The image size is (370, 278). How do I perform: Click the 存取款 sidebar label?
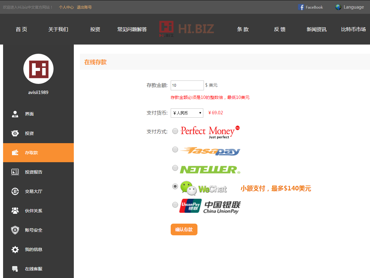pyautogui.click(x=32, y=153)
